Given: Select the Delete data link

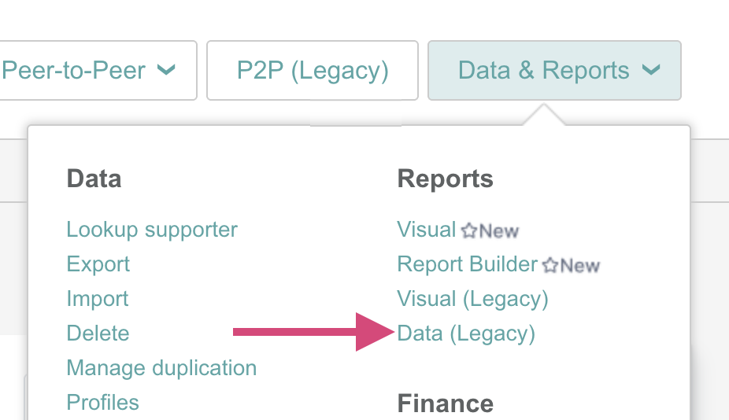Looking at the screenshot, I should [x=98, y=333].
